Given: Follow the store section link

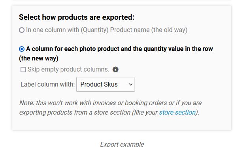Looking at the screenshot, I should pyautogui.click(x=177, y=112).
